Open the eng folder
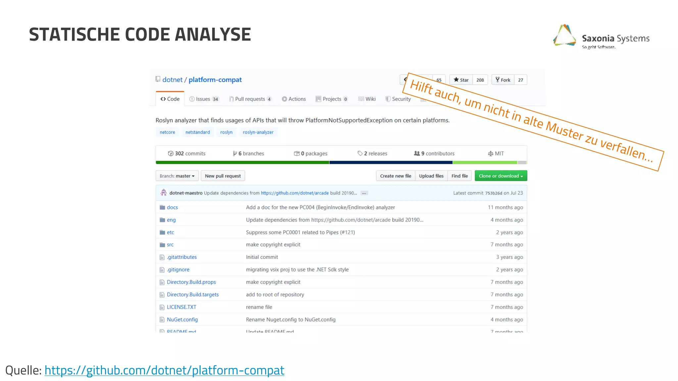 click(171, 220)
